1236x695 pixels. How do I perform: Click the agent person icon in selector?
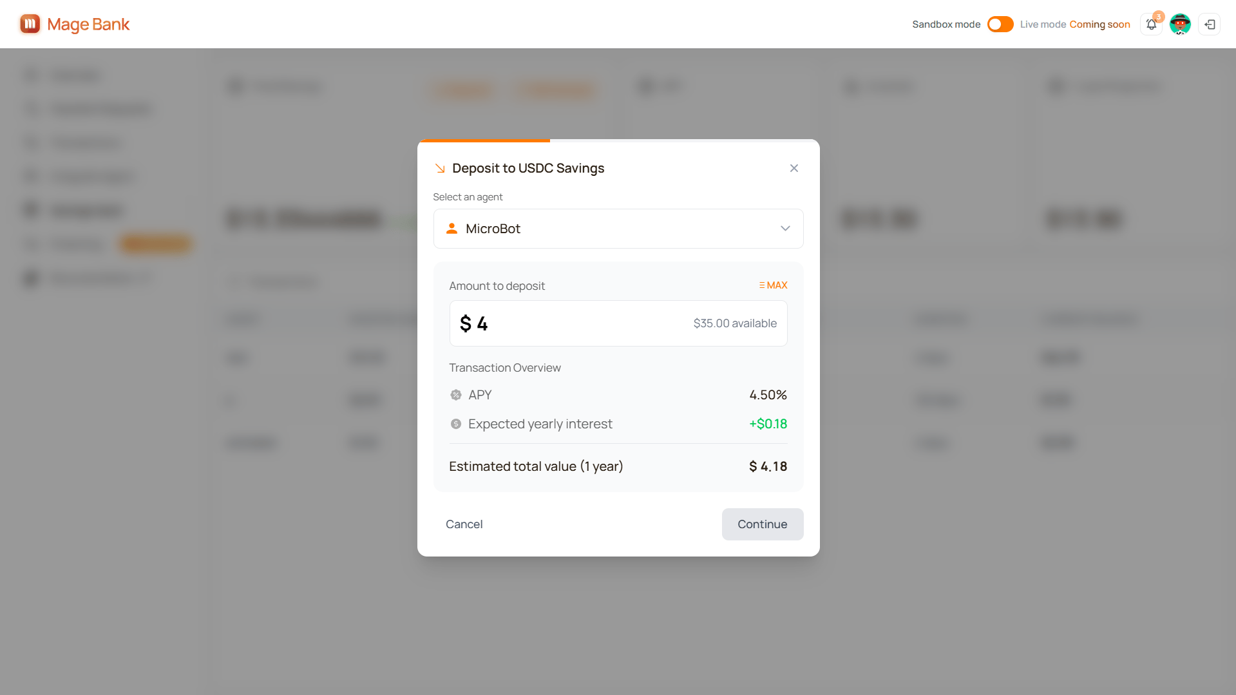coord(452,229)
